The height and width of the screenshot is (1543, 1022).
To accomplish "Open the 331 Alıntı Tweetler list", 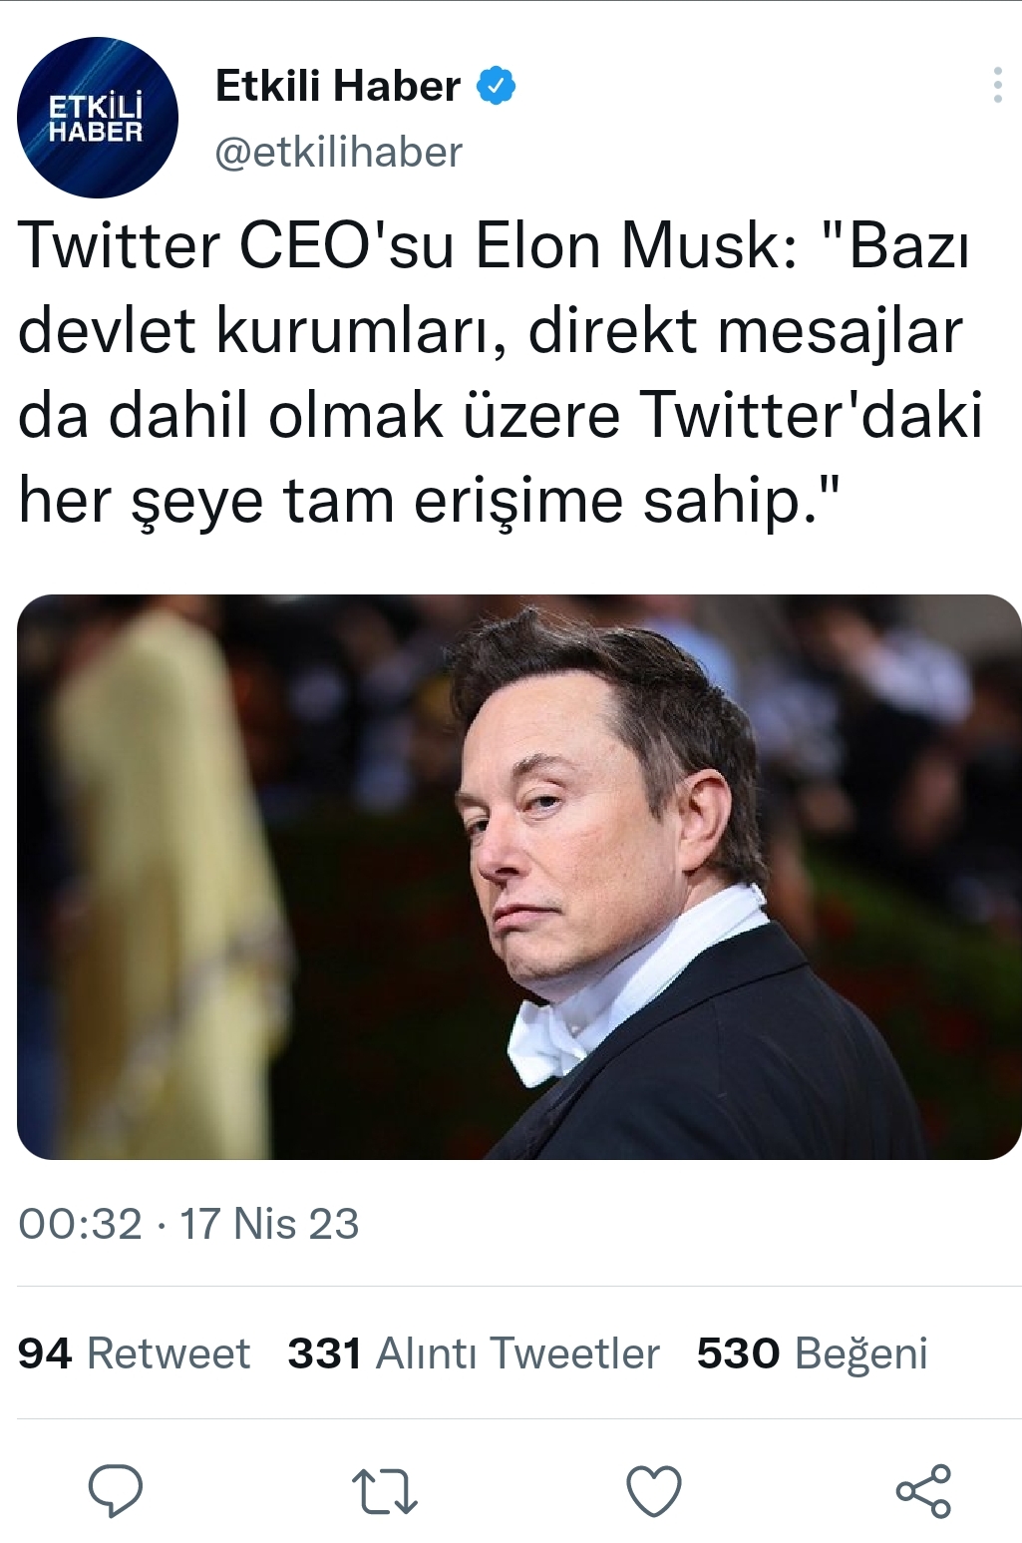I will (474, 1353).
